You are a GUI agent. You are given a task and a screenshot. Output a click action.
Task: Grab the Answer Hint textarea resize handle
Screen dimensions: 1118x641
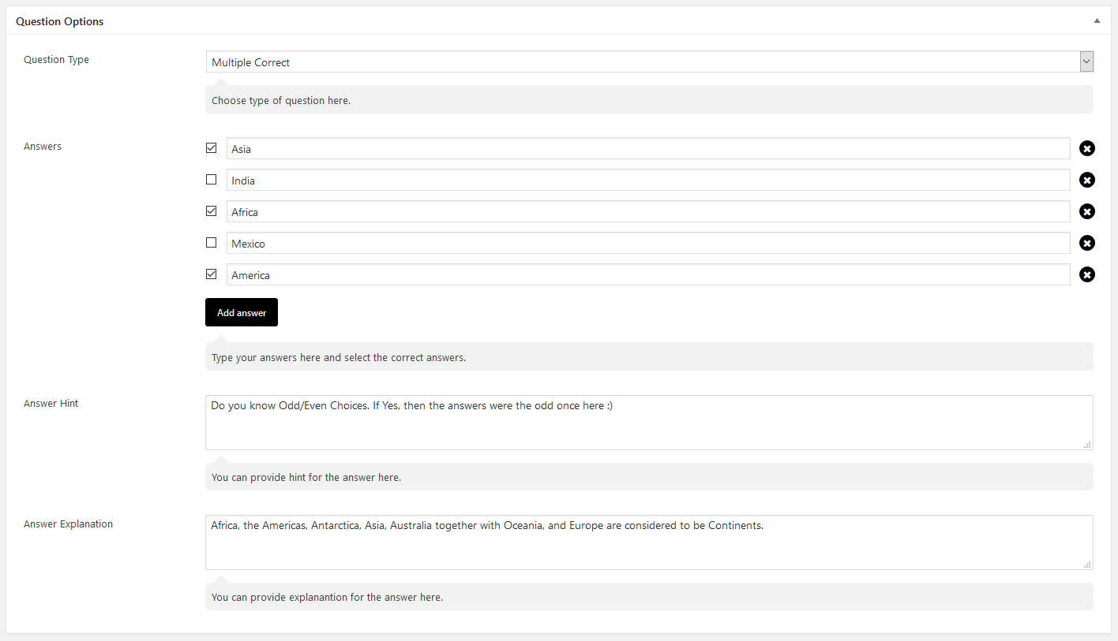tap(1088, 445)
